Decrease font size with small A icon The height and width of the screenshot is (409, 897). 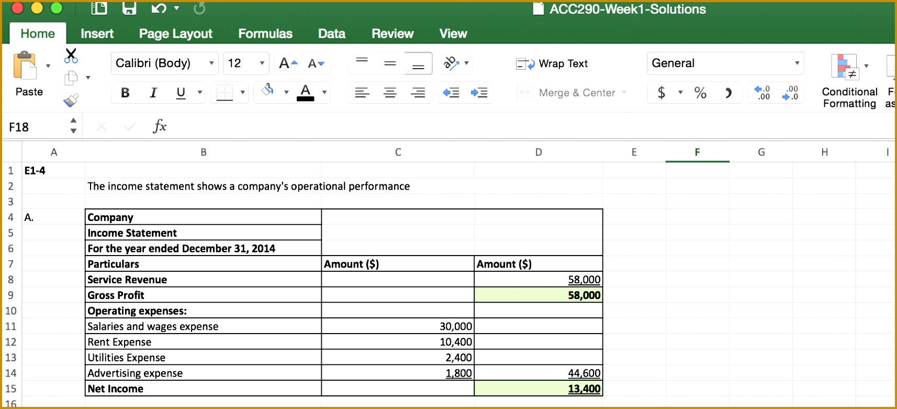(x=316, y=63)
